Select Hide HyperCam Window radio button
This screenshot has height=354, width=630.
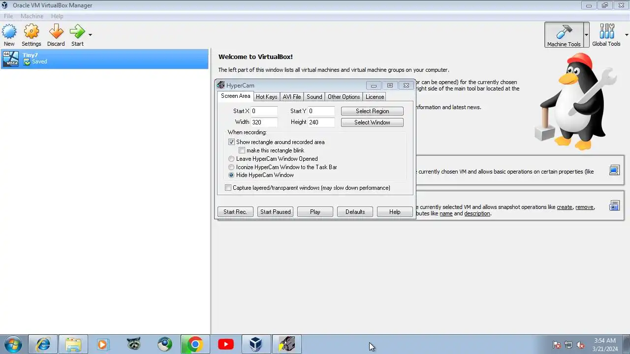tap(231, 175)
